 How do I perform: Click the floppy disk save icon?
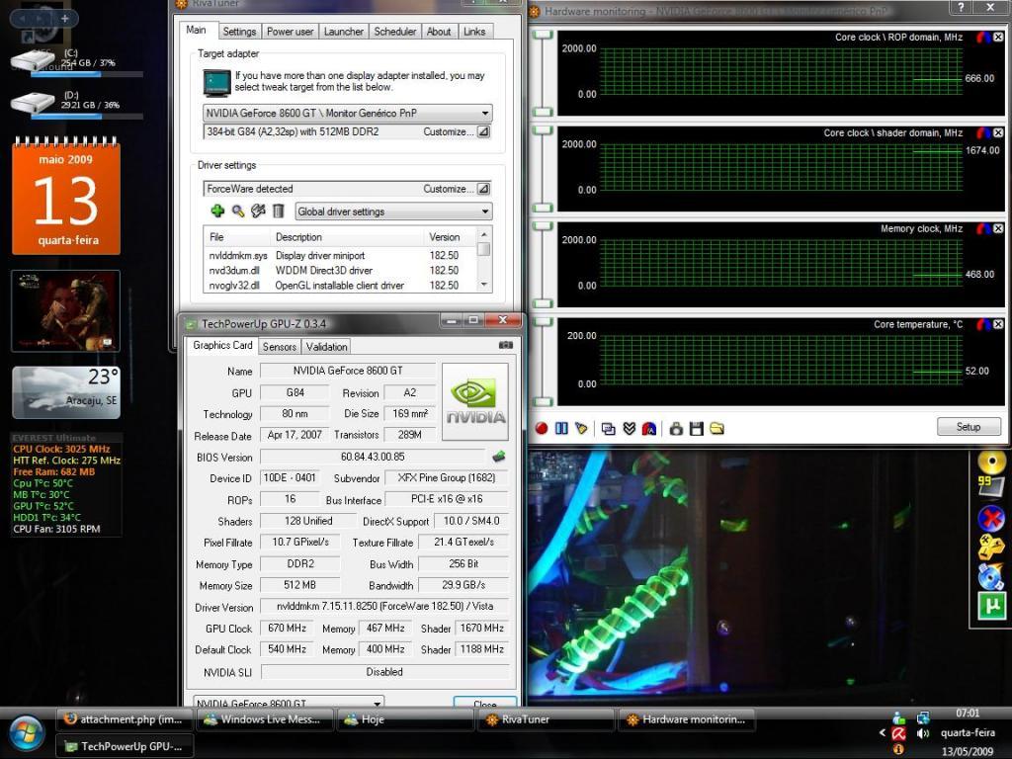(x=697, y=428)
